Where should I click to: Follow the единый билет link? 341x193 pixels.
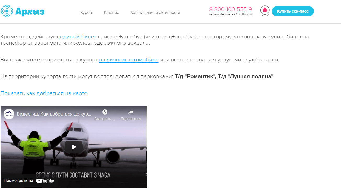pos(78,37)
